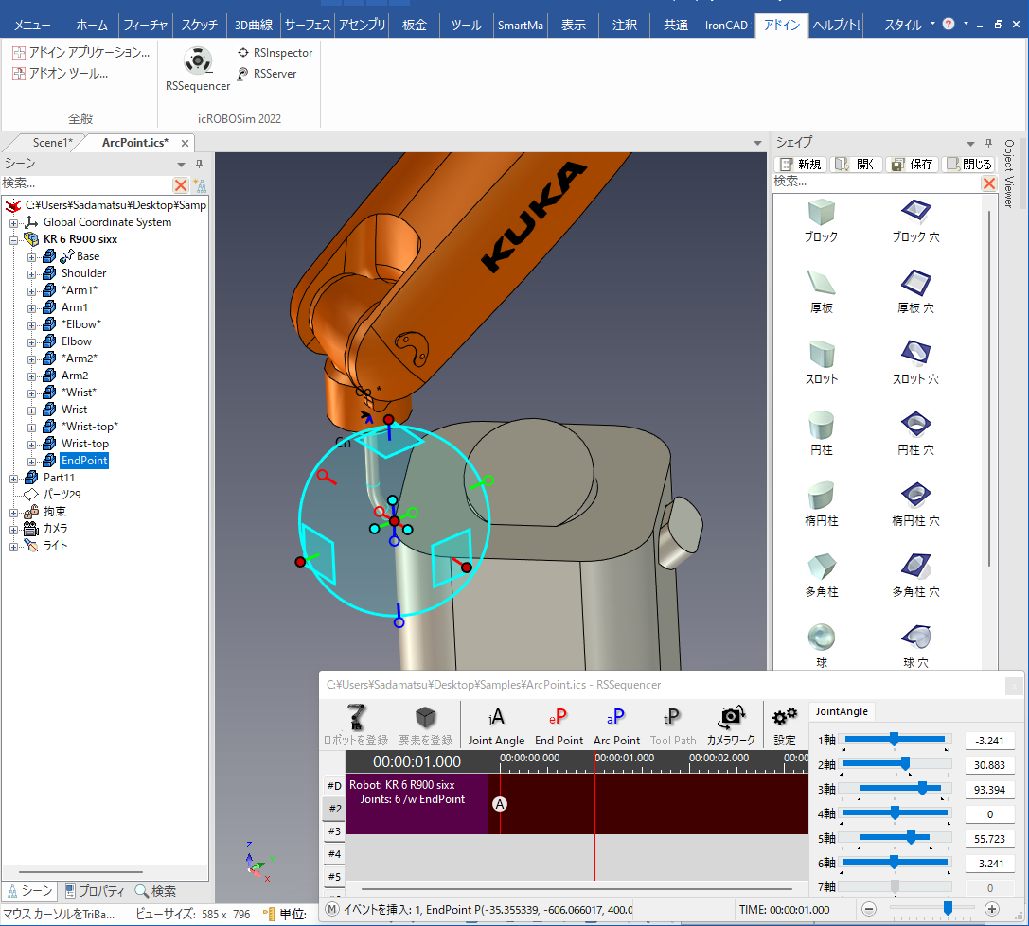This screenshot has width=1029, height=926.
Task: Switch to the Scene1 document tab
Action: pyautogui.click(x=52, y=143)
